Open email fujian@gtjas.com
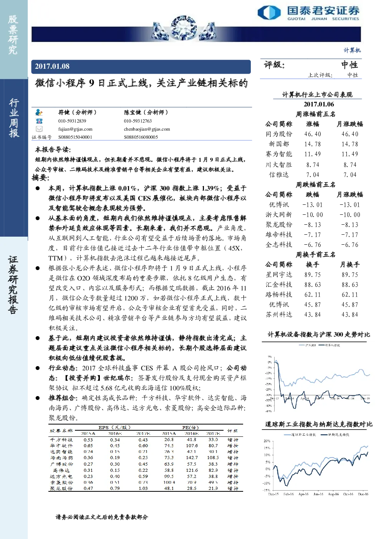 pos(75,129)
